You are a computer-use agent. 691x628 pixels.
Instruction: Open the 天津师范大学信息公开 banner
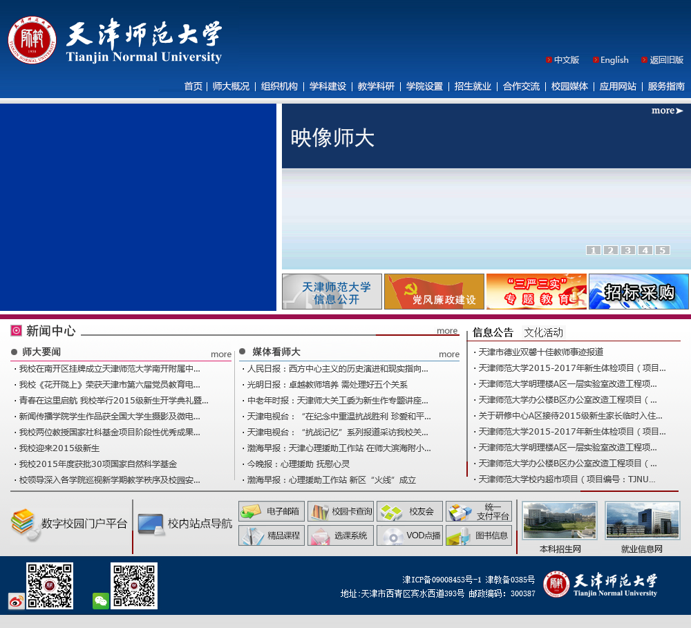pyautogui.click(x=332, y=292)
